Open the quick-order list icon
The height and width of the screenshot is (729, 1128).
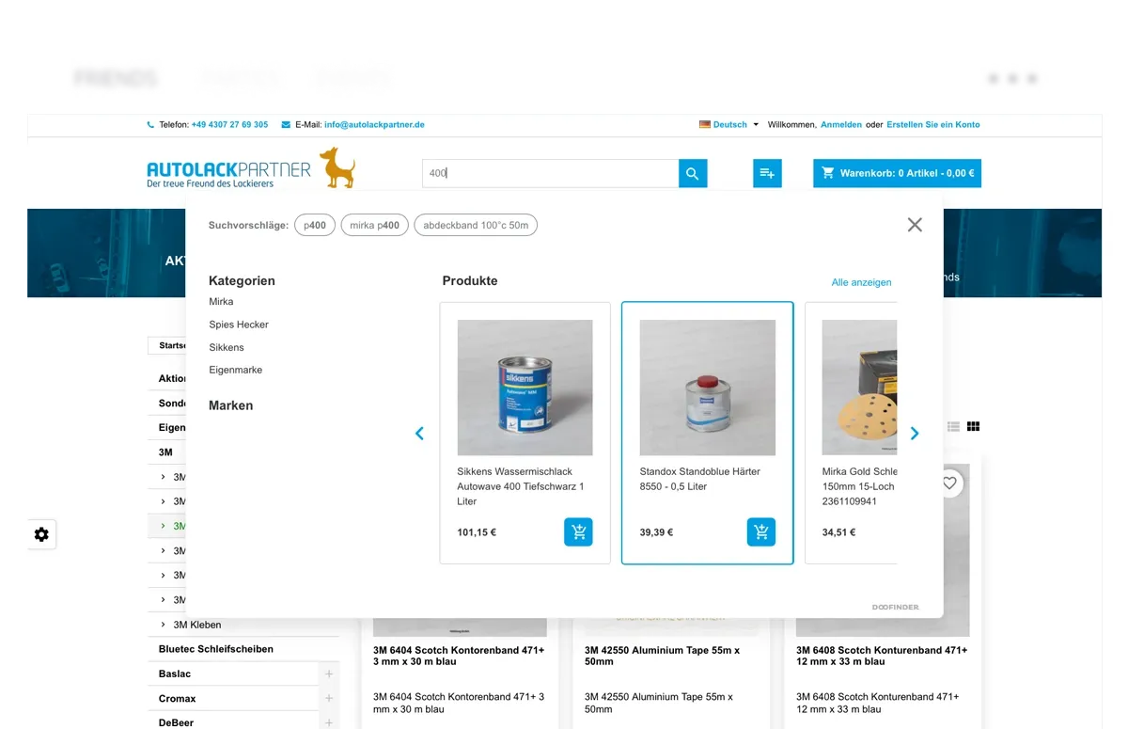(x=767, y=173)
